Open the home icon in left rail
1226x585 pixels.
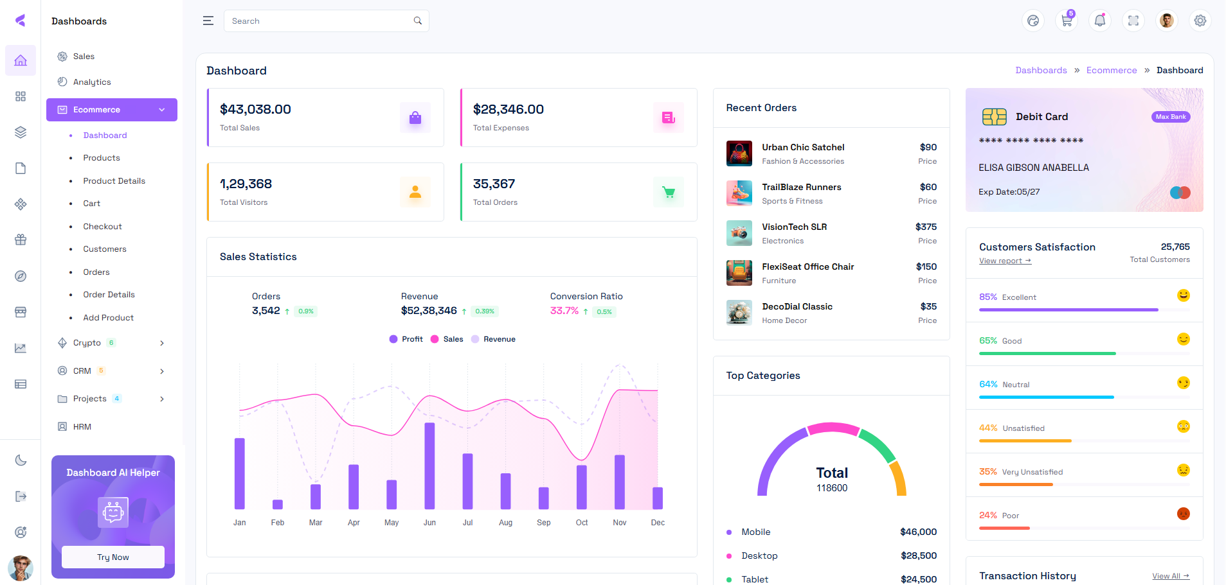coord(21,60)
